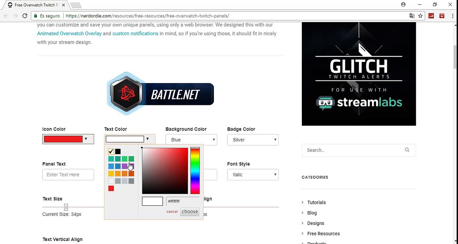Image resolution: width=458 pixels, height=244 pixels.
Task: Open the Blog category
Action: [312, 213]
